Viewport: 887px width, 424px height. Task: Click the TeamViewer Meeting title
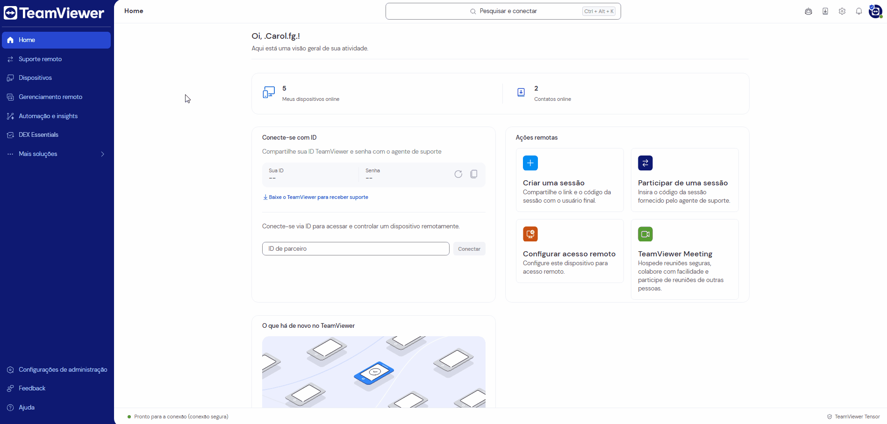675,254
